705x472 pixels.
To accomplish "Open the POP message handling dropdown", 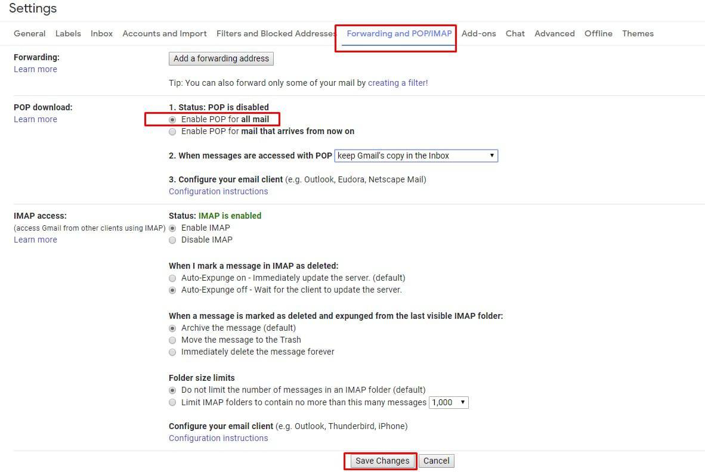I will 416,156.
